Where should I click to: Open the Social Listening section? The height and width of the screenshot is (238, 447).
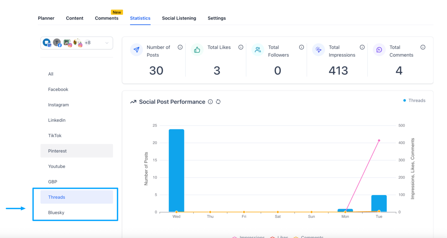point(179,18)
